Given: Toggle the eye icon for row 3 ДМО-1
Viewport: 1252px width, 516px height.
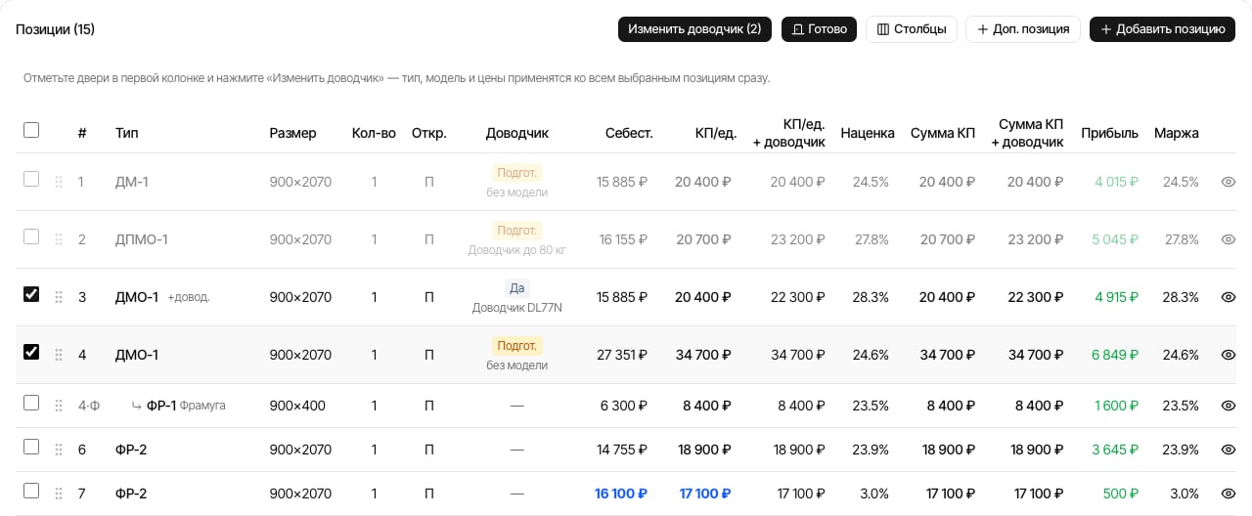Looking at the screenshot, I should pos(1229,297).
